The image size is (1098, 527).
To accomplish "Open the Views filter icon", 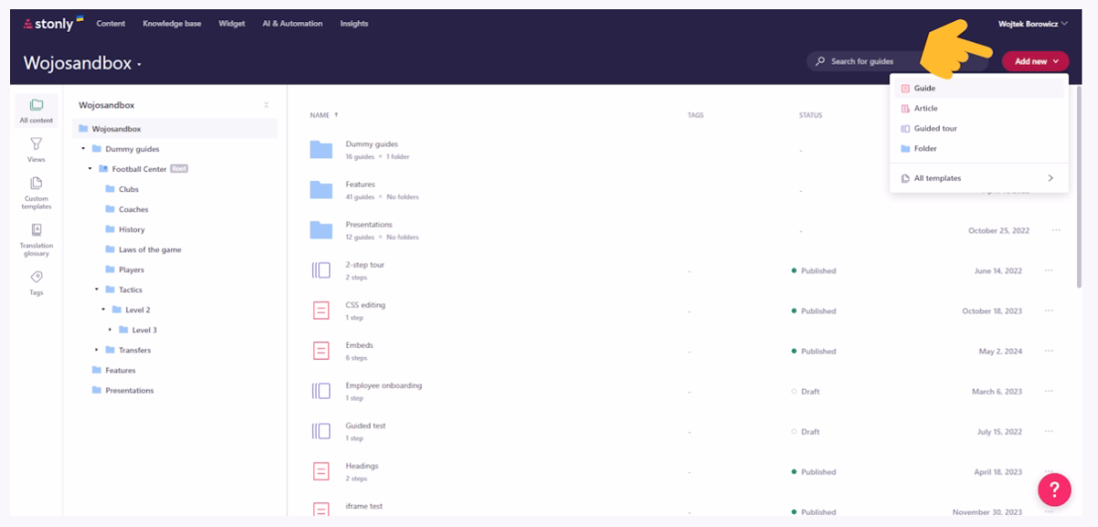I will pyautogui.click(x=37, y=144).
